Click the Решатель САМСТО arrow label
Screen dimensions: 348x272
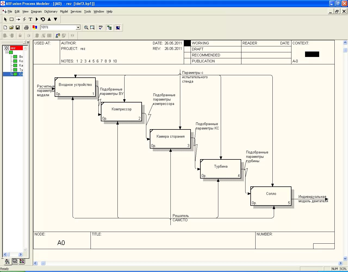click(x=181, y=218)
